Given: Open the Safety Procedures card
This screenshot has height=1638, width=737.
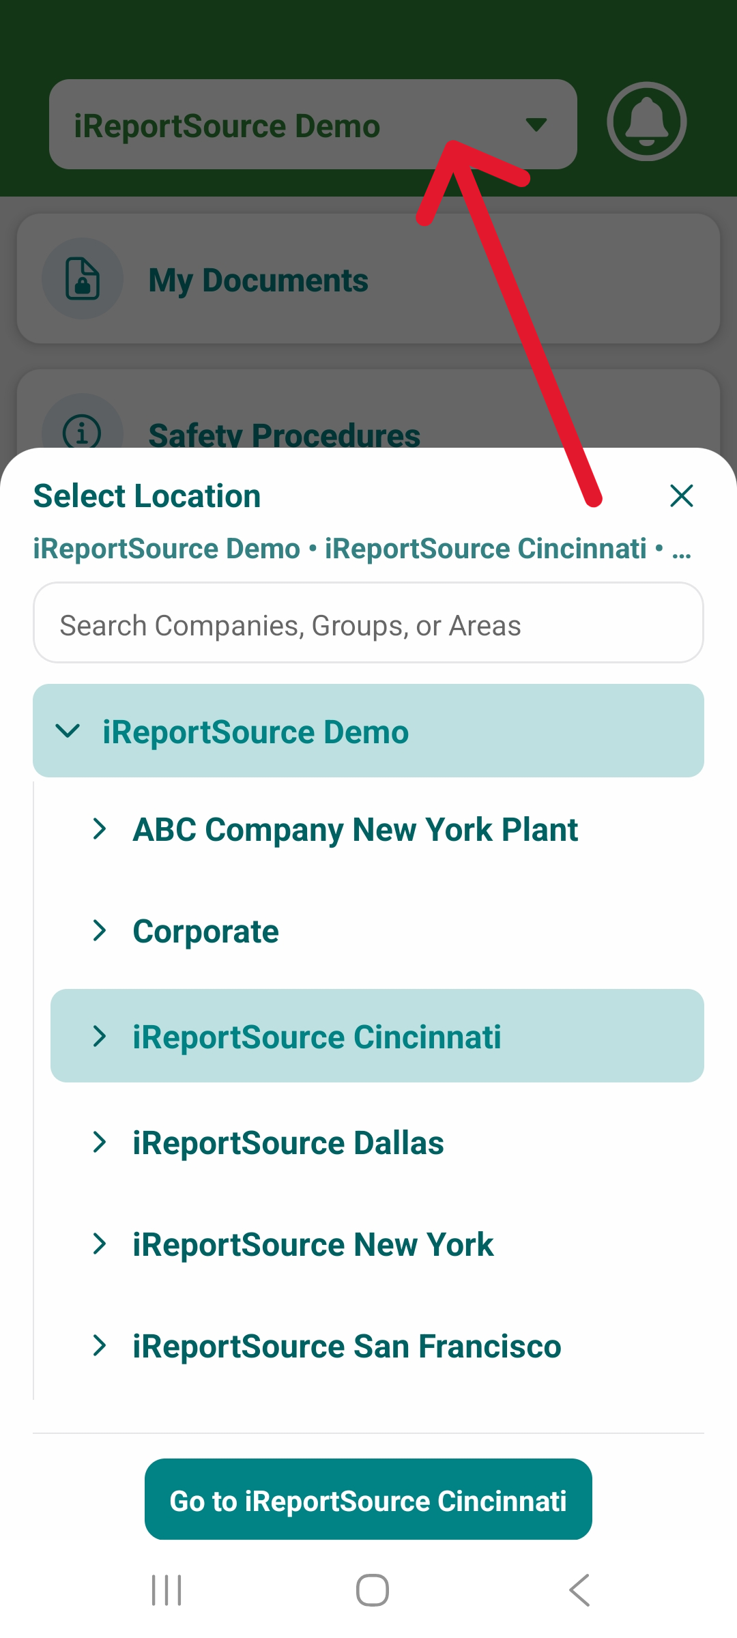Looking at the screenshot, I should (x=369, y=409).
